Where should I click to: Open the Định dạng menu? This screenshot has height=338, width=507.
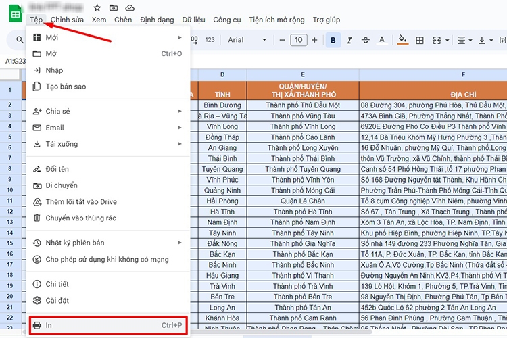coord(157,20)
